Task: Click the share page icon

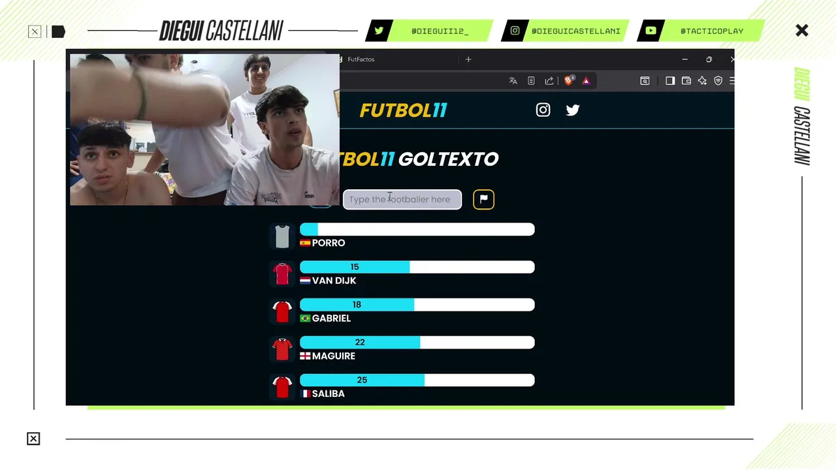Action: coord(549,81)
